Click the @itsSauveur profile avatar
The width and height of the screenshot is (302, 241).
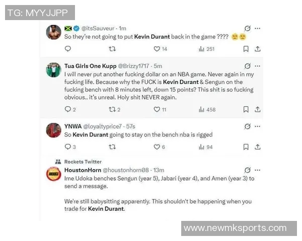point(54,32)
